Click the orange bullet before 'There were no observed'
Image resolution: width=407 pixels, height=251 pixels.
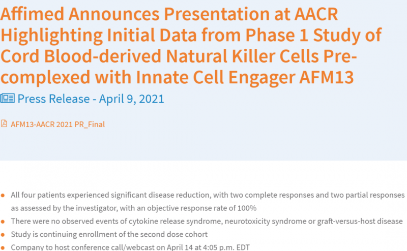click(3, 222)
